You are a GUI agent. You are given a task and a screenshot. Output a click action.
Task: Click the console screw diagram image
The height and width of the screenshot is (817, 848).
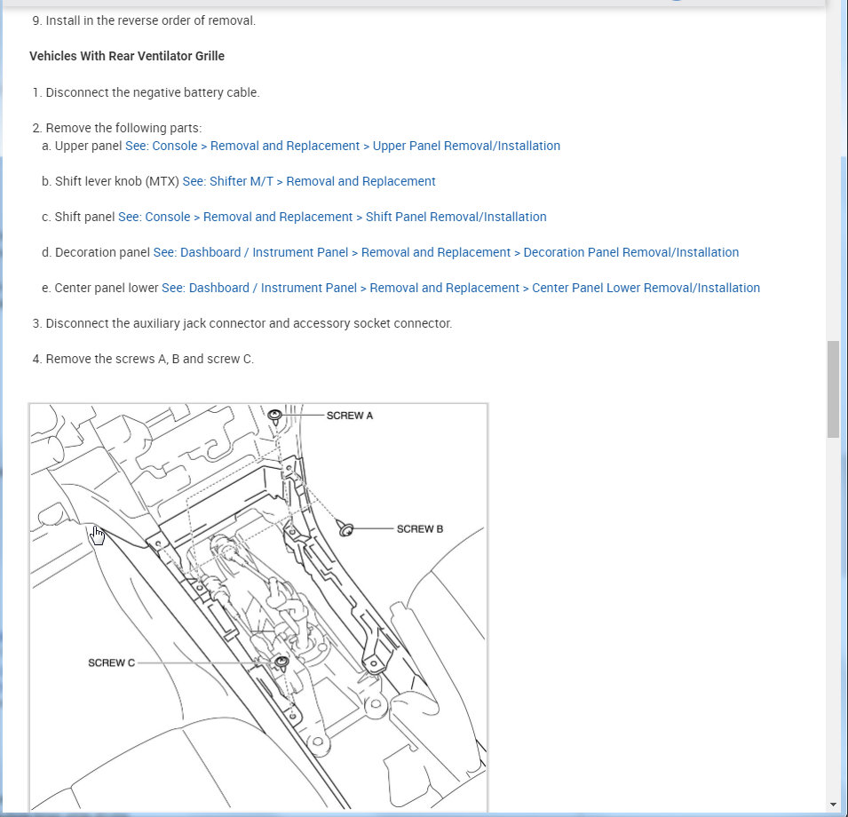[x=258, y=607]
